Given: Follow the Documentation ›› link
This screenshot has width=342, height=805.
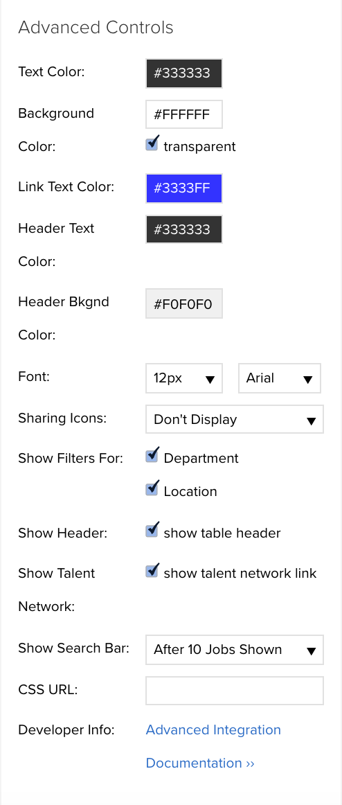Looking at the screenshot, I should [x=200, y=763].
